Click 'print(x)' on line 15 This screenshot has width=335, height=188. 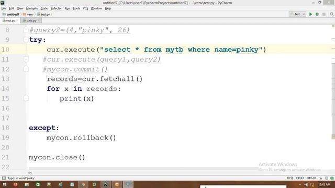[x=77, y=99]
